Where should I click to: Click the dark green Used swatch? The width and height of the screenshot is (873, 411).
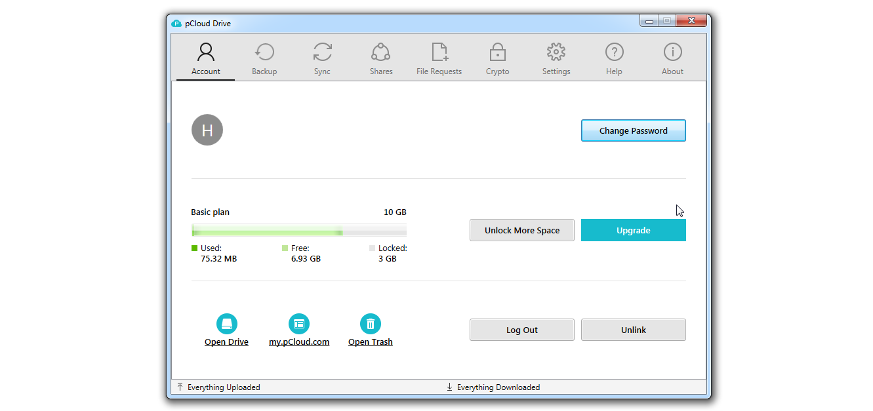point(194,248)
